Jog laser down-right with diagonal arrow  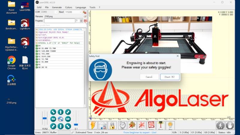(68, 126)
